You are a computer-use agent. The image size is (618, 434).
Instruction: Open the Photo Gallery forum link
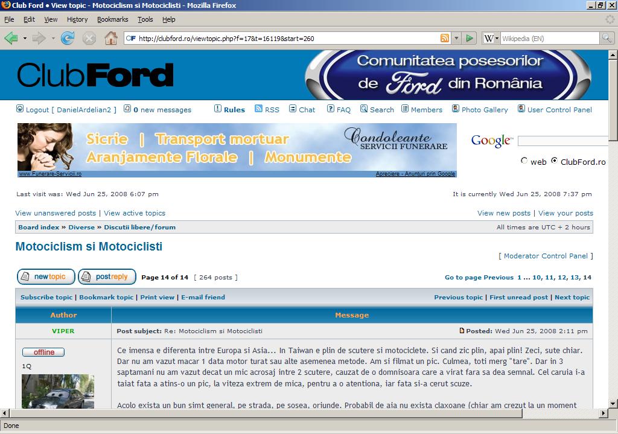point(484,110)
